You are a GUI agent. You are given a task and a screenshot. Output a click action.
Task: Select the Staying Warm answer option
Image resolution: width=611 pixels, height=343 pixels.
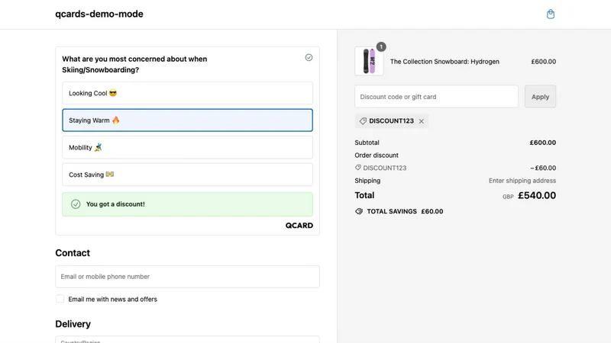click(x=187, y=120)
